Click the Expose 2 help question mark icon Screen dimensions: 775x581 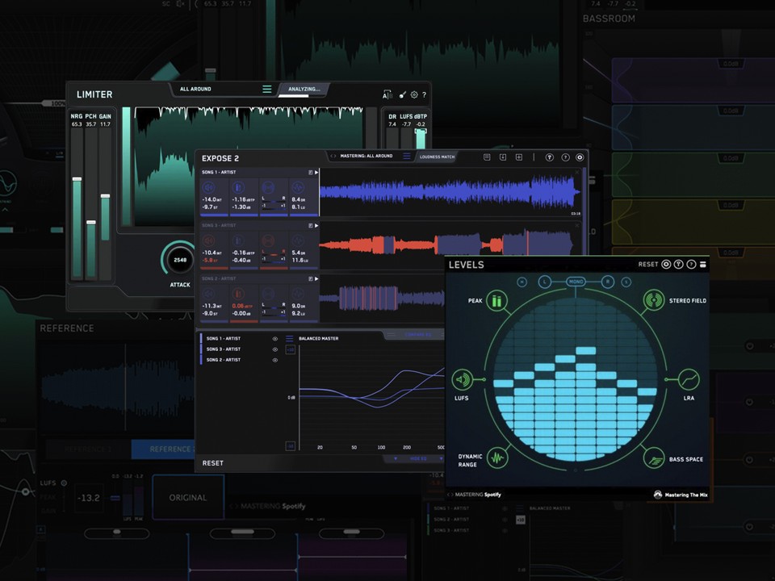coord(565,157)
